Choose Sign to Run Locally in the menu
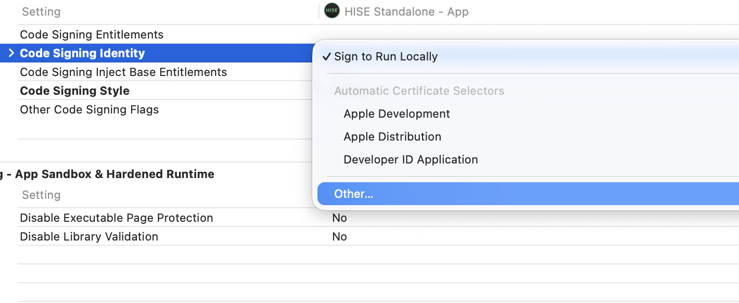739x303 pixels. coord(386,56)
